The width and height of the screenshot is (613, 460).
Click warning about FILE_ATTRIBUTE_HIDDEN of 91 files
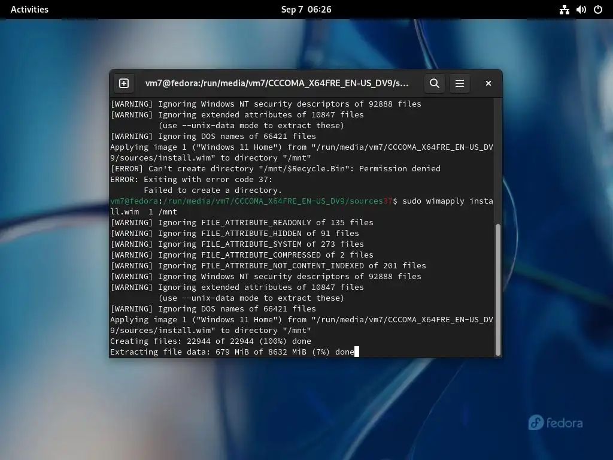[x=235, y=234]
